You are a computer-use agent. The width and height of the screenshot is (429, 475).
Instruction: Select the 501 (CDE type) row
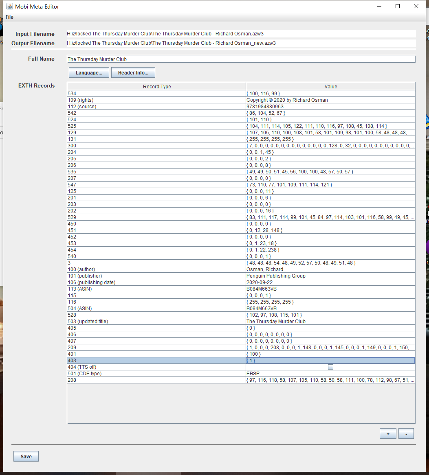241,374
